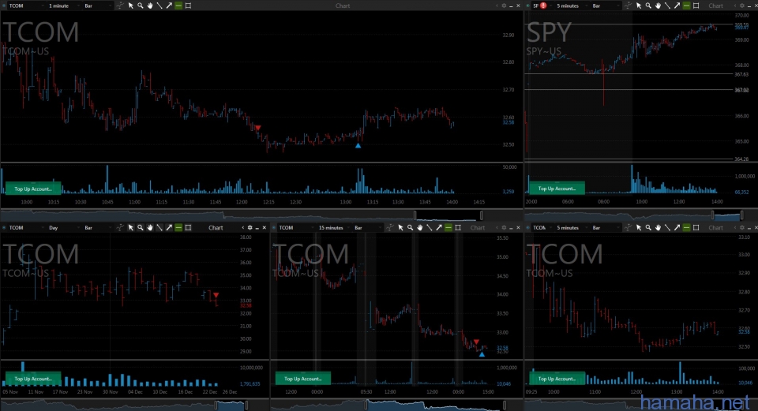
Task: Select zoom magnifier in TCOM 1 minute chart
Action: pyautogui.click(x=141, y=6)
